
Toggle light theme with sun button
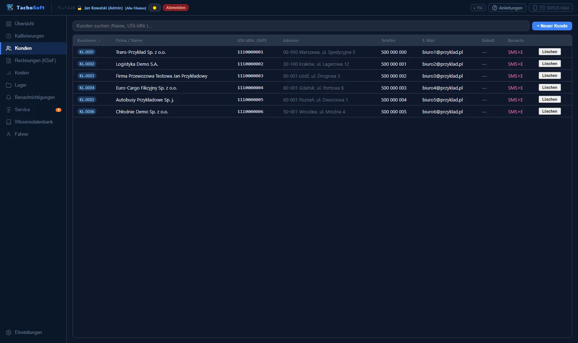coord(155,8)
